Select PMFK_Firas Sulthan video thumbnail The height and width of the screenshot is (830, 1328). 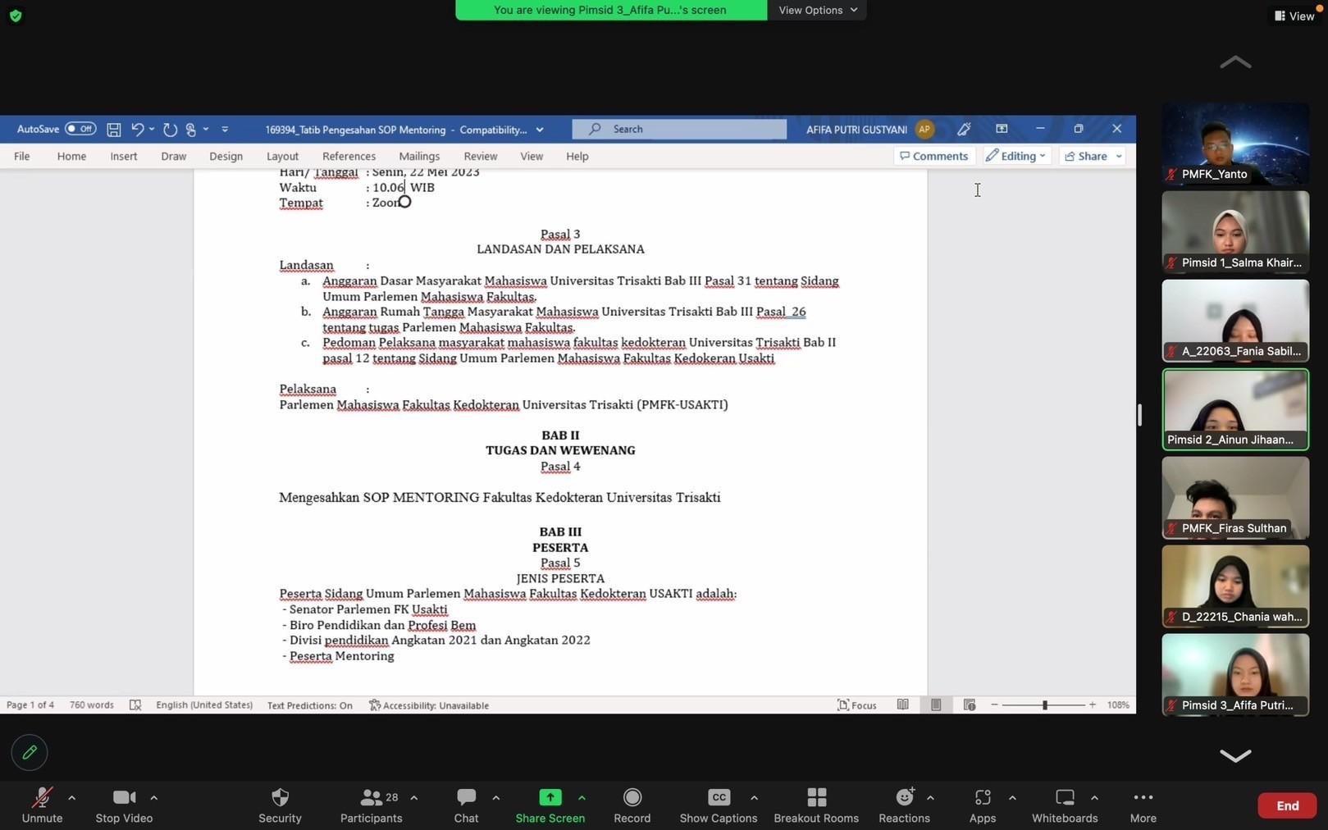pyautogui.click(x=1235, y=498)
